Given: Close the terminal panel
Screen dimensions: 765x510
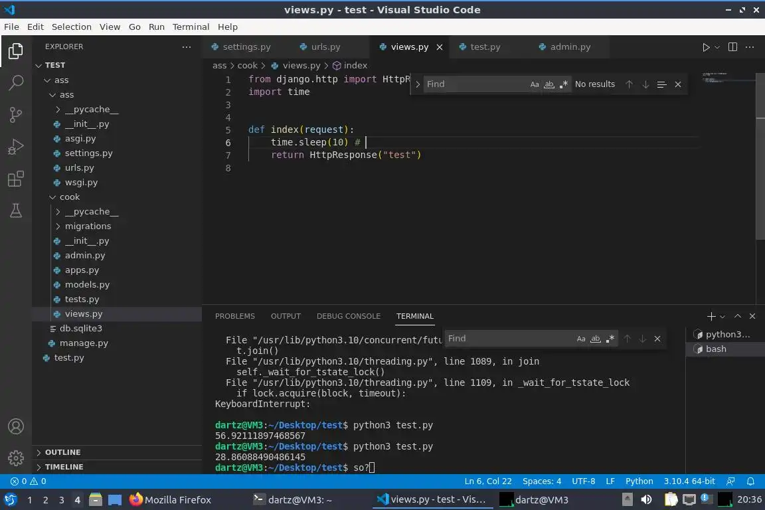Looking at the screenshot, I should click(752, 316).
